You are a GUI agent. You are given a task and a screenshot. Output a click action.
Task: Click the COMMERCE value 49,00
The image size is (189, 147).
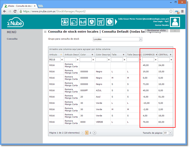coord(146,65)
